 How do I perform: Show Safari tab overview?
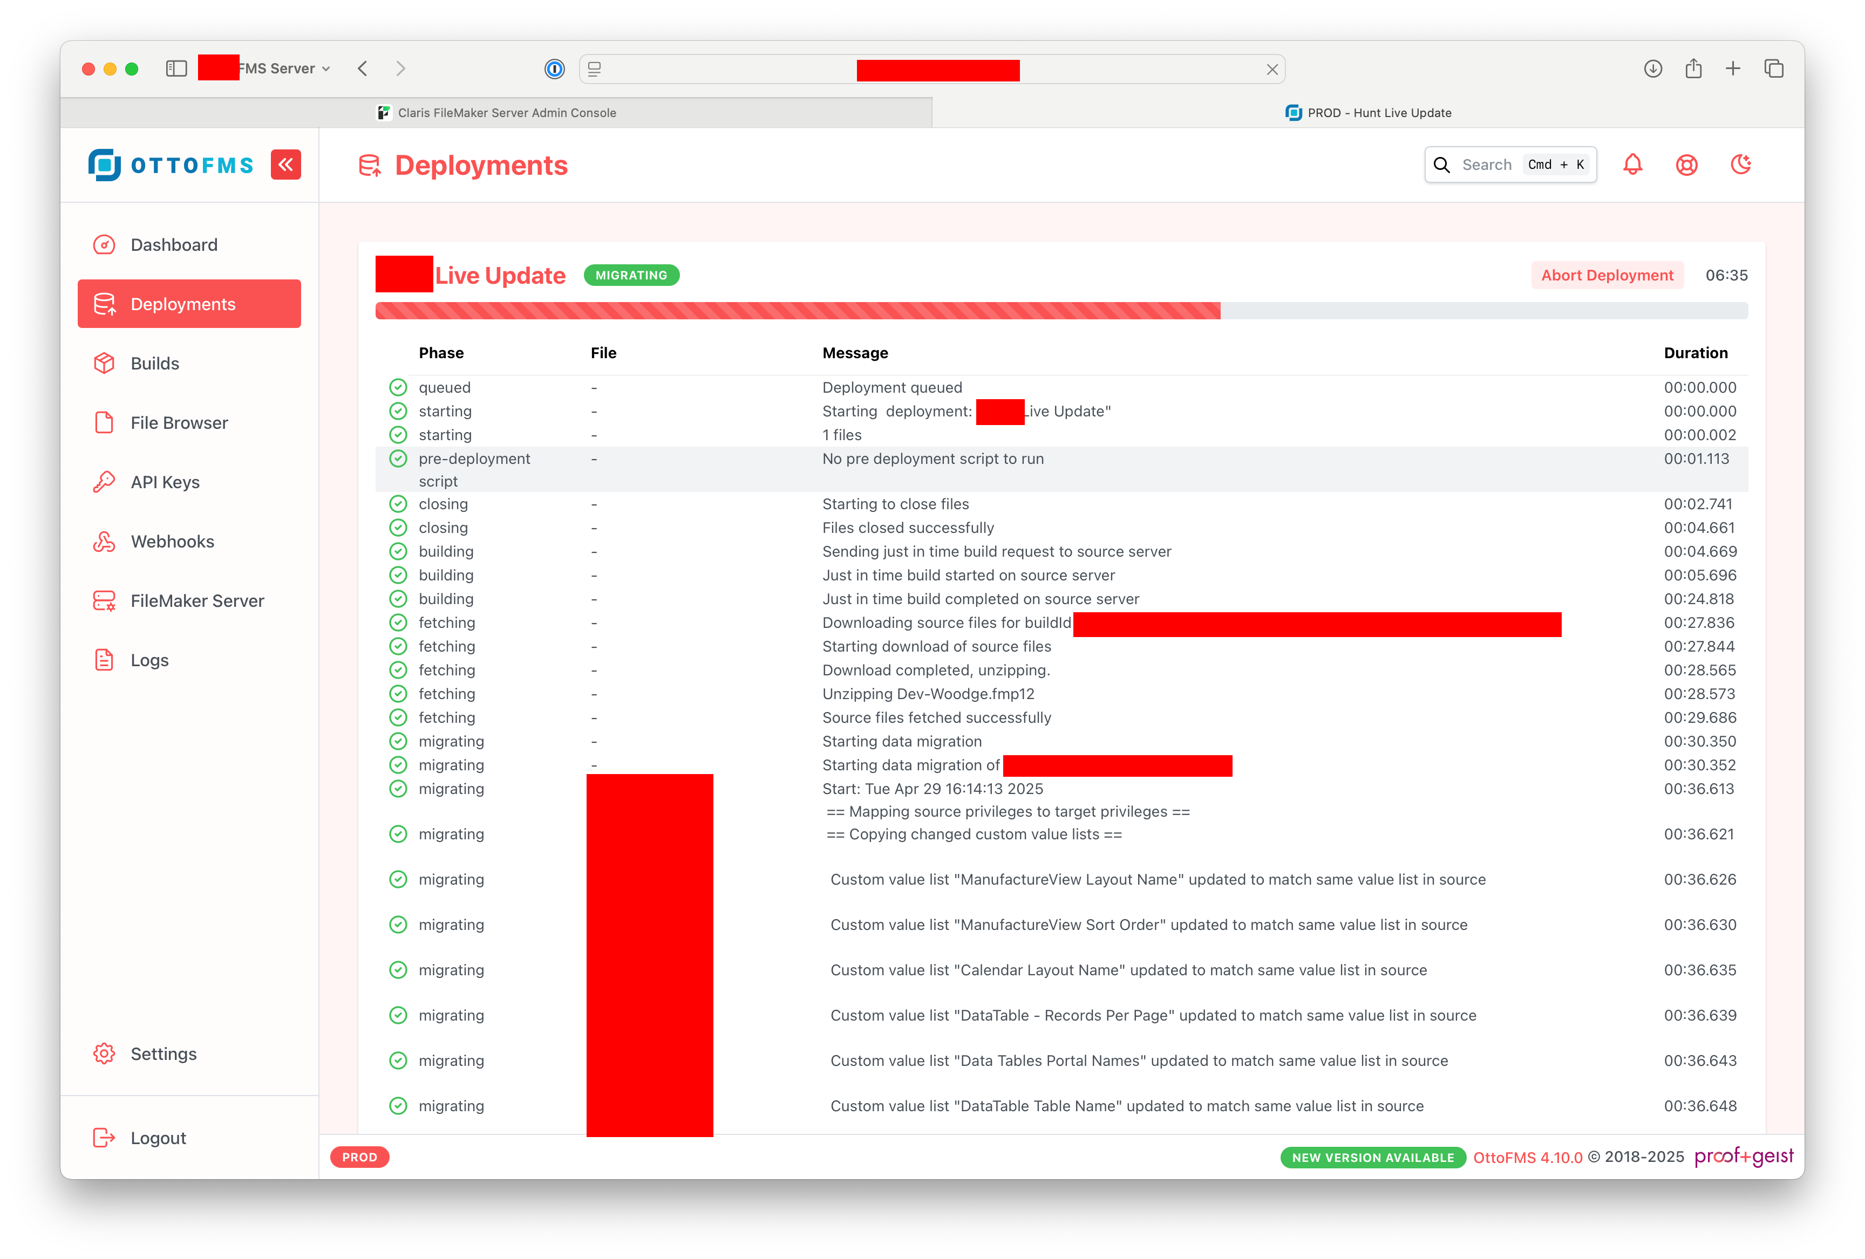[1773, 69]
